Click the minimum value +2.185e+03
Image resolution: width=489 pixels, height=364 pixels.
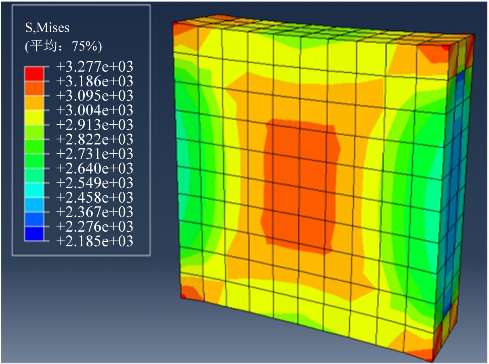click(94, 241)
